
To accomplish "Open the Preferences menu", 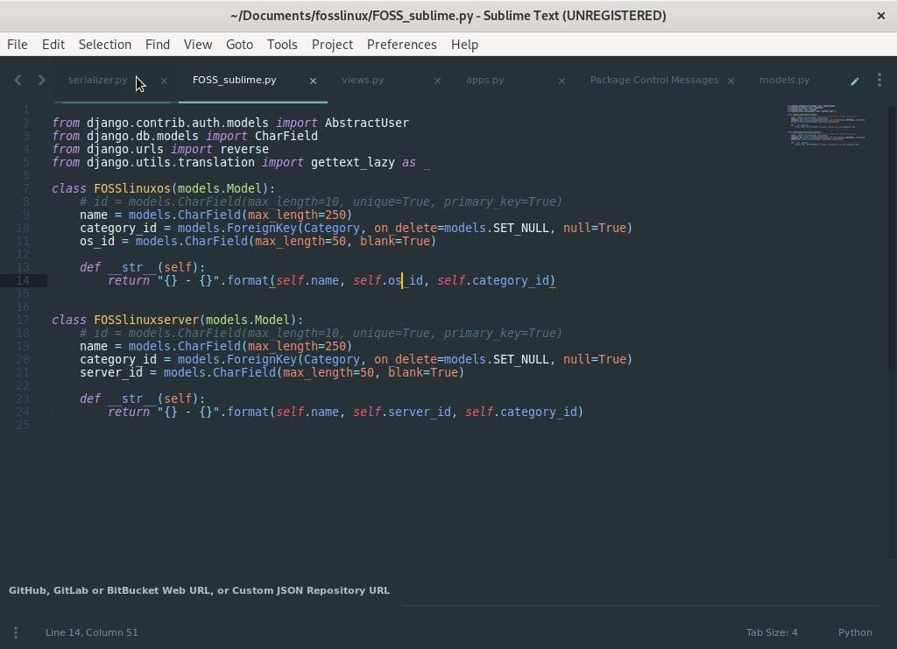I will [401, 45].
